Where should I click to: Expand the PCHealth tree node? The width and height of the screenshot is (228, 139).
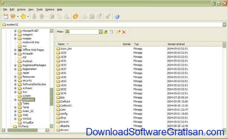(15, 54)
